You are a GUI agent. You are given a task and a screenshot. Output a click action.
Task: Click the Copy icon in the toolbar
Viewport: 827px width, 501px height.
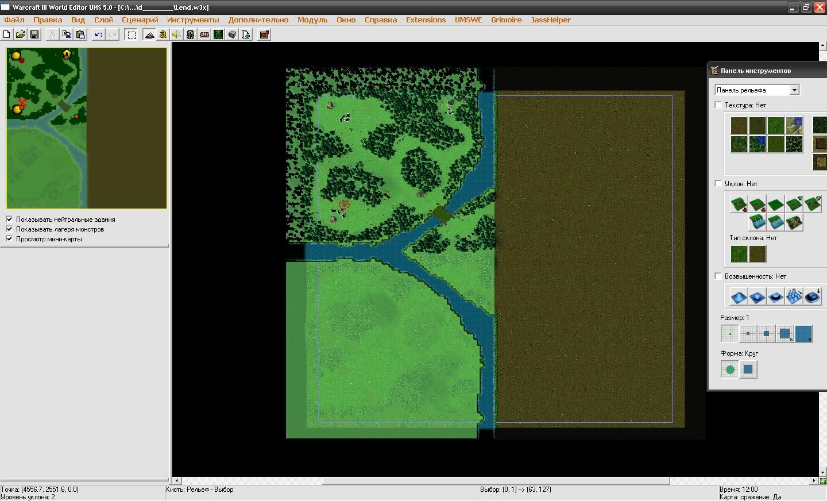67,34
